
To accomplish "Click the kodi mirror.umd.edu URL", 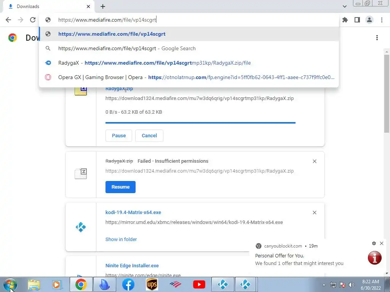I will click(x=194, y=222).
